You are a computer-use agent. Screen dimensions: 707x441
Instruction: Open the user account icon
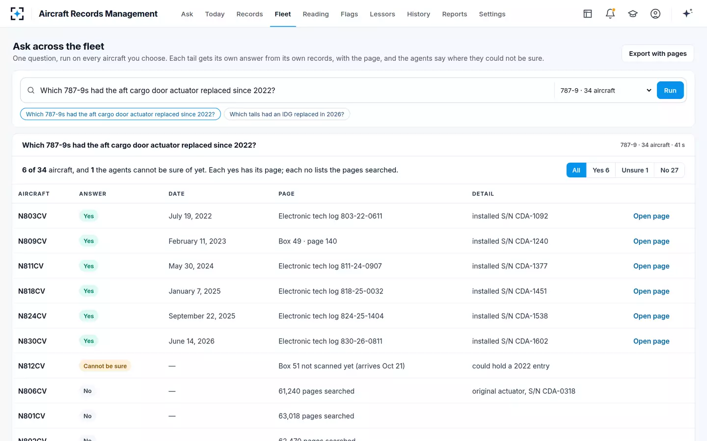[x=655, y=14]
